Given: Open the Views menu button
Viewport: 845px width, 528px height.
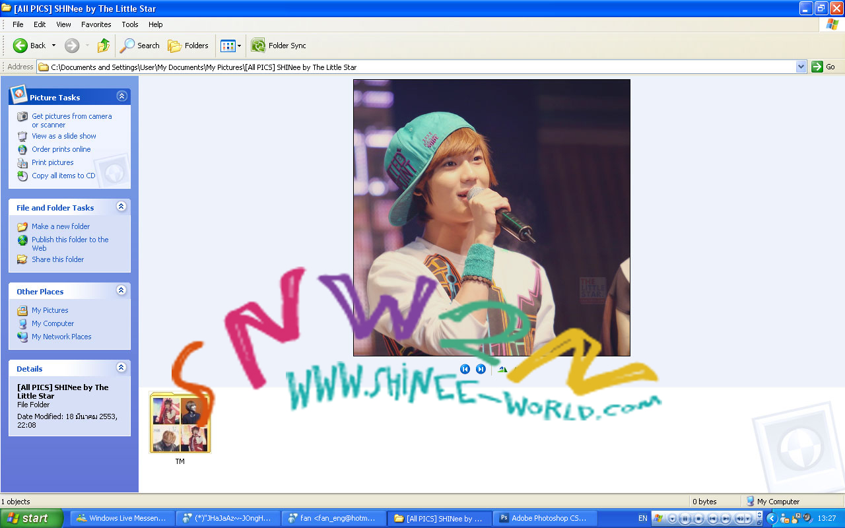Looking at the screenshot, I should pyautogui.click(x=230, y=46).
